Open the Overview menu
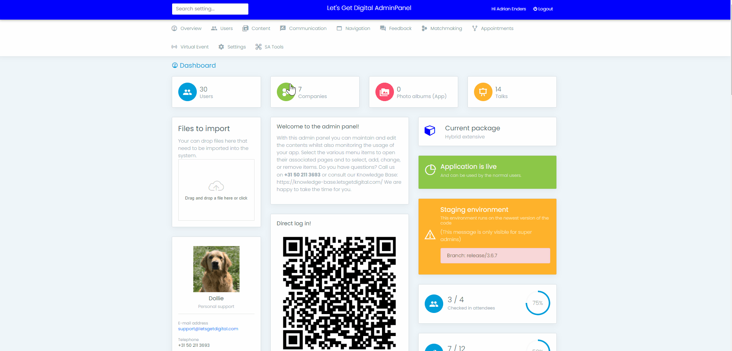Viewport: 732px width, 351px height. [187, 28]
